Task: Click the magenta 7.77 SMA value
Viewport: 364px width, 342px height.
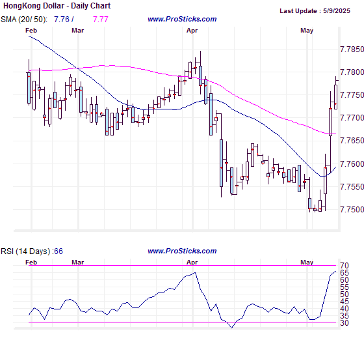Action: tap(101, 20)
